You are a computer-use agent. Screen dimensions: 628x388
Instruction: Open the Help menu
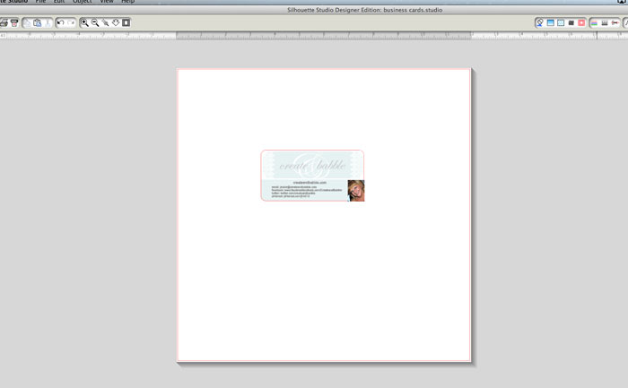click(128, 3)
